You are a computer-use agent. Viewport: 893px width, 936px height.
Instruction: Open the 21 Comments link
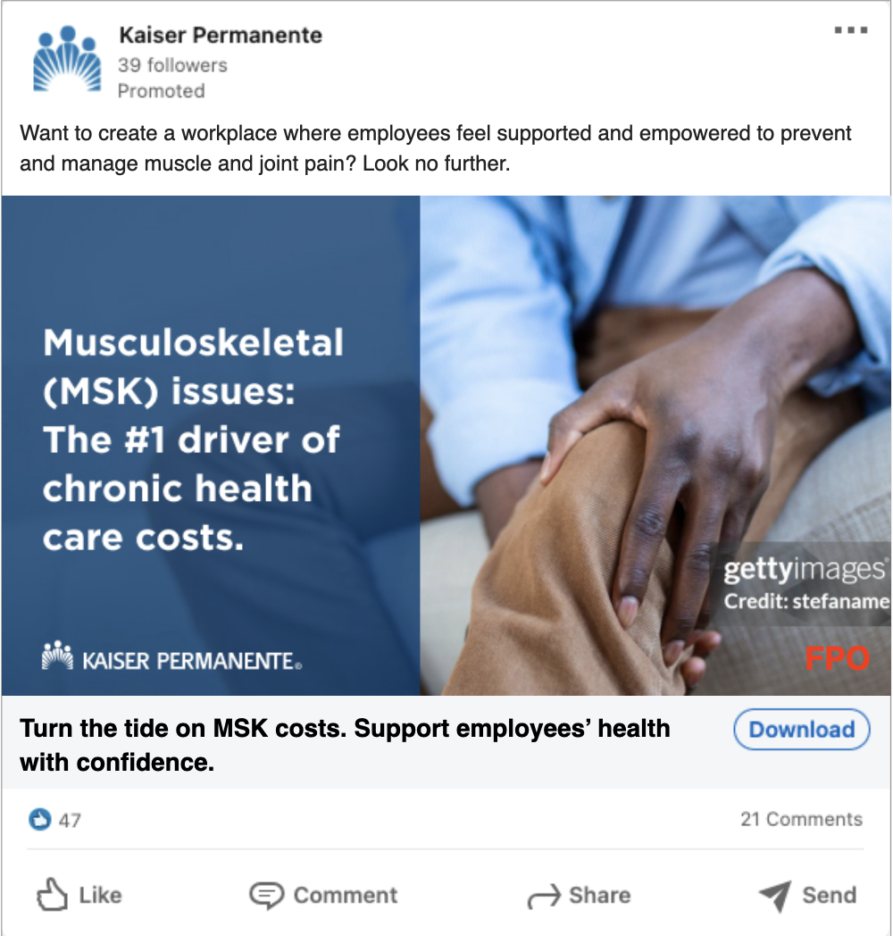(x=801, y=819)
